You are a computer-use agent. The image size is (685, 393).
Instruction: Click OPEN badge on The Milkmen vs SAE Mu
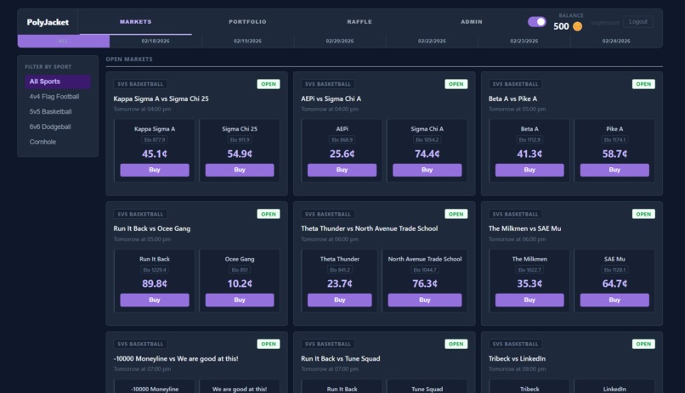click(643, 214)
